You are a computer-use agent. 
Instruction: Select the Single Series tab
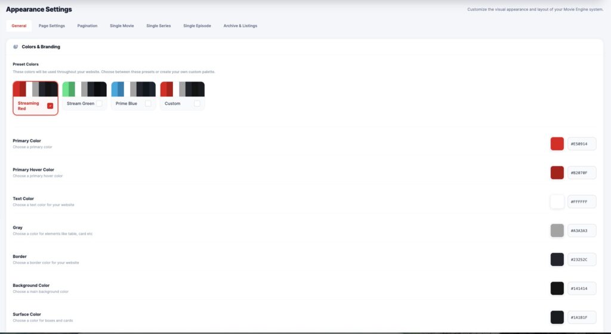pyautogui.click(x=159, y=26)
